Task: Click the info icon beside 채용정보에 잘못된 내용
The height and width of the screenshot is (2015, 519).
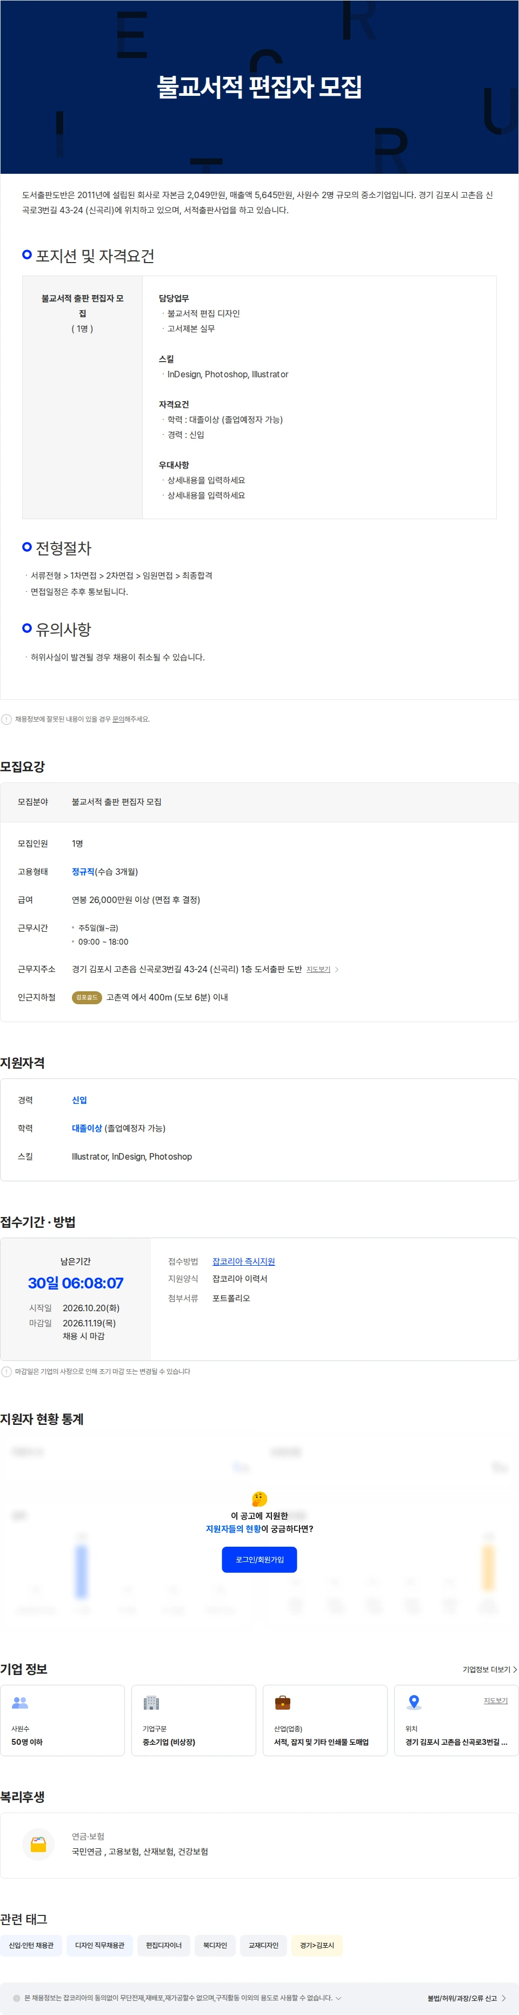Action: [x=6, y=719]
